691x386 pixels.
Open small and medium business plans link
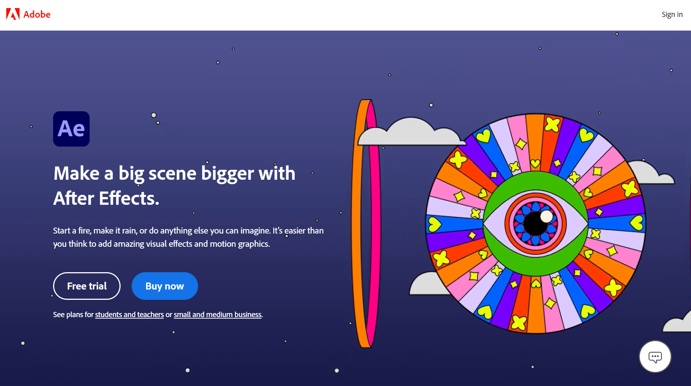tap(218, 315)
